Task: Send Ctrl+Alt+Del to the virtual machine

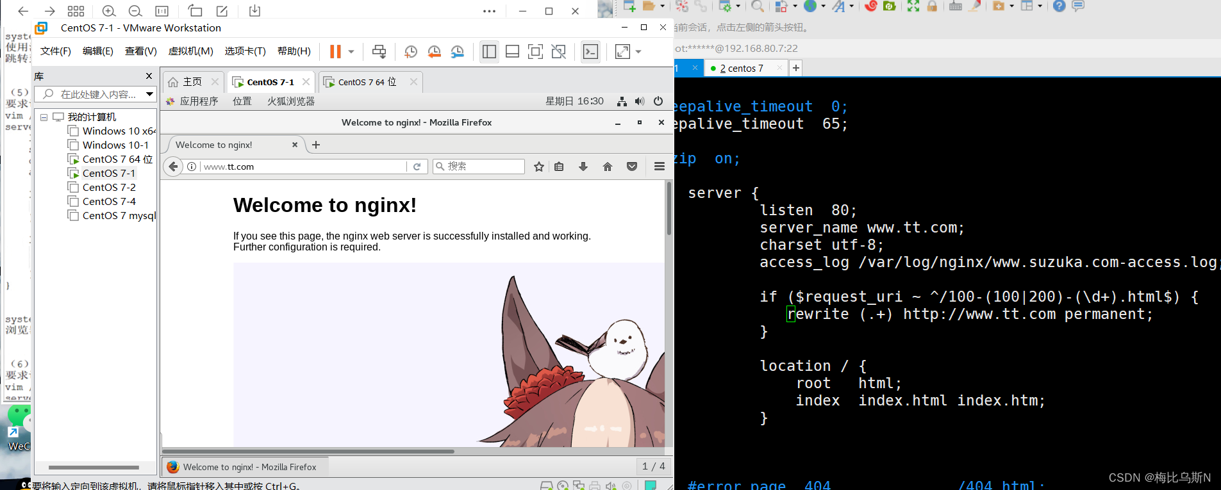Action: coord(379,51)
